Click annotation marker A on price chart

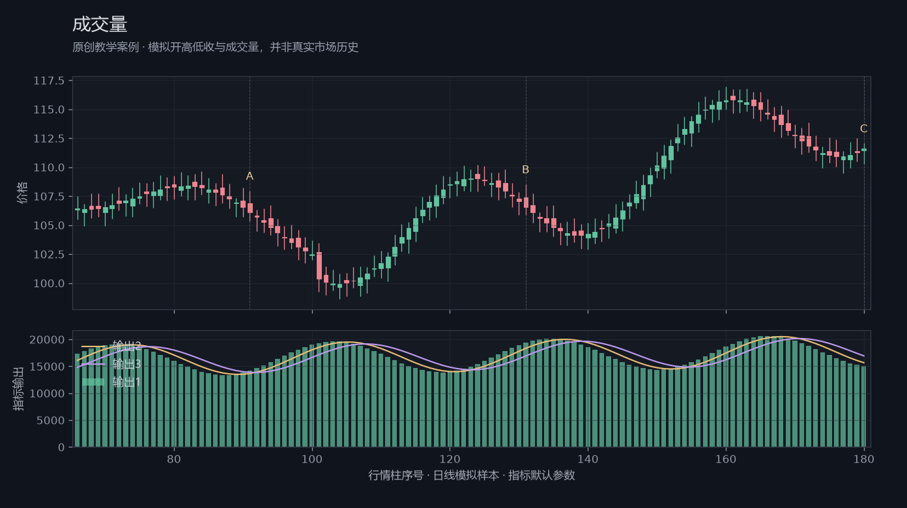[250, 176]
